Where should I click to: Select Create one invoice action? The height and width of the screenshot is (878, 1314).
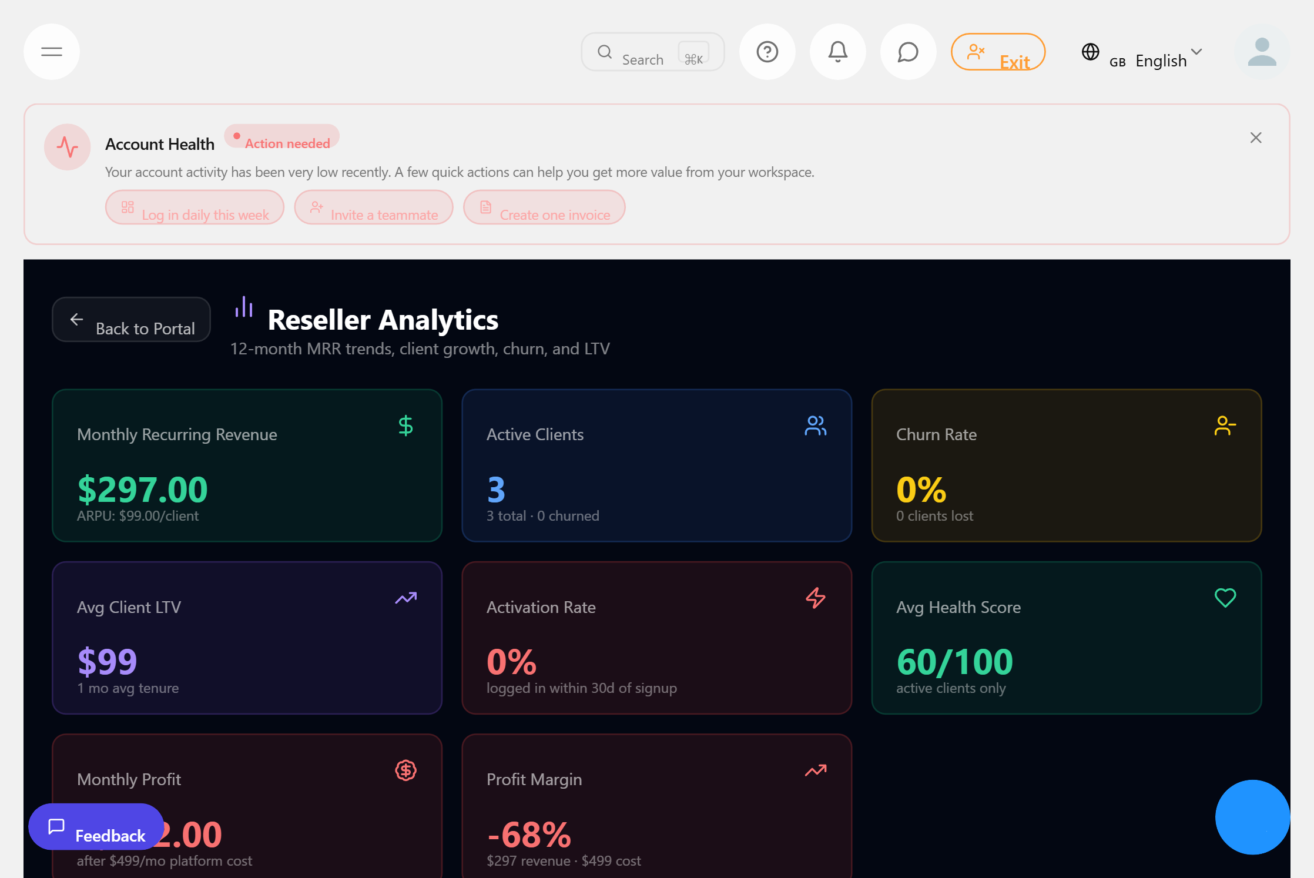[544, 207]
